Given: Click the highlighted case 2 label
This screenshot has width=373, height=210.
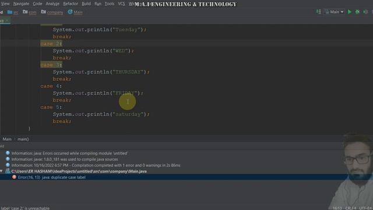Looking at the screenshot, I should pos(51,44).
